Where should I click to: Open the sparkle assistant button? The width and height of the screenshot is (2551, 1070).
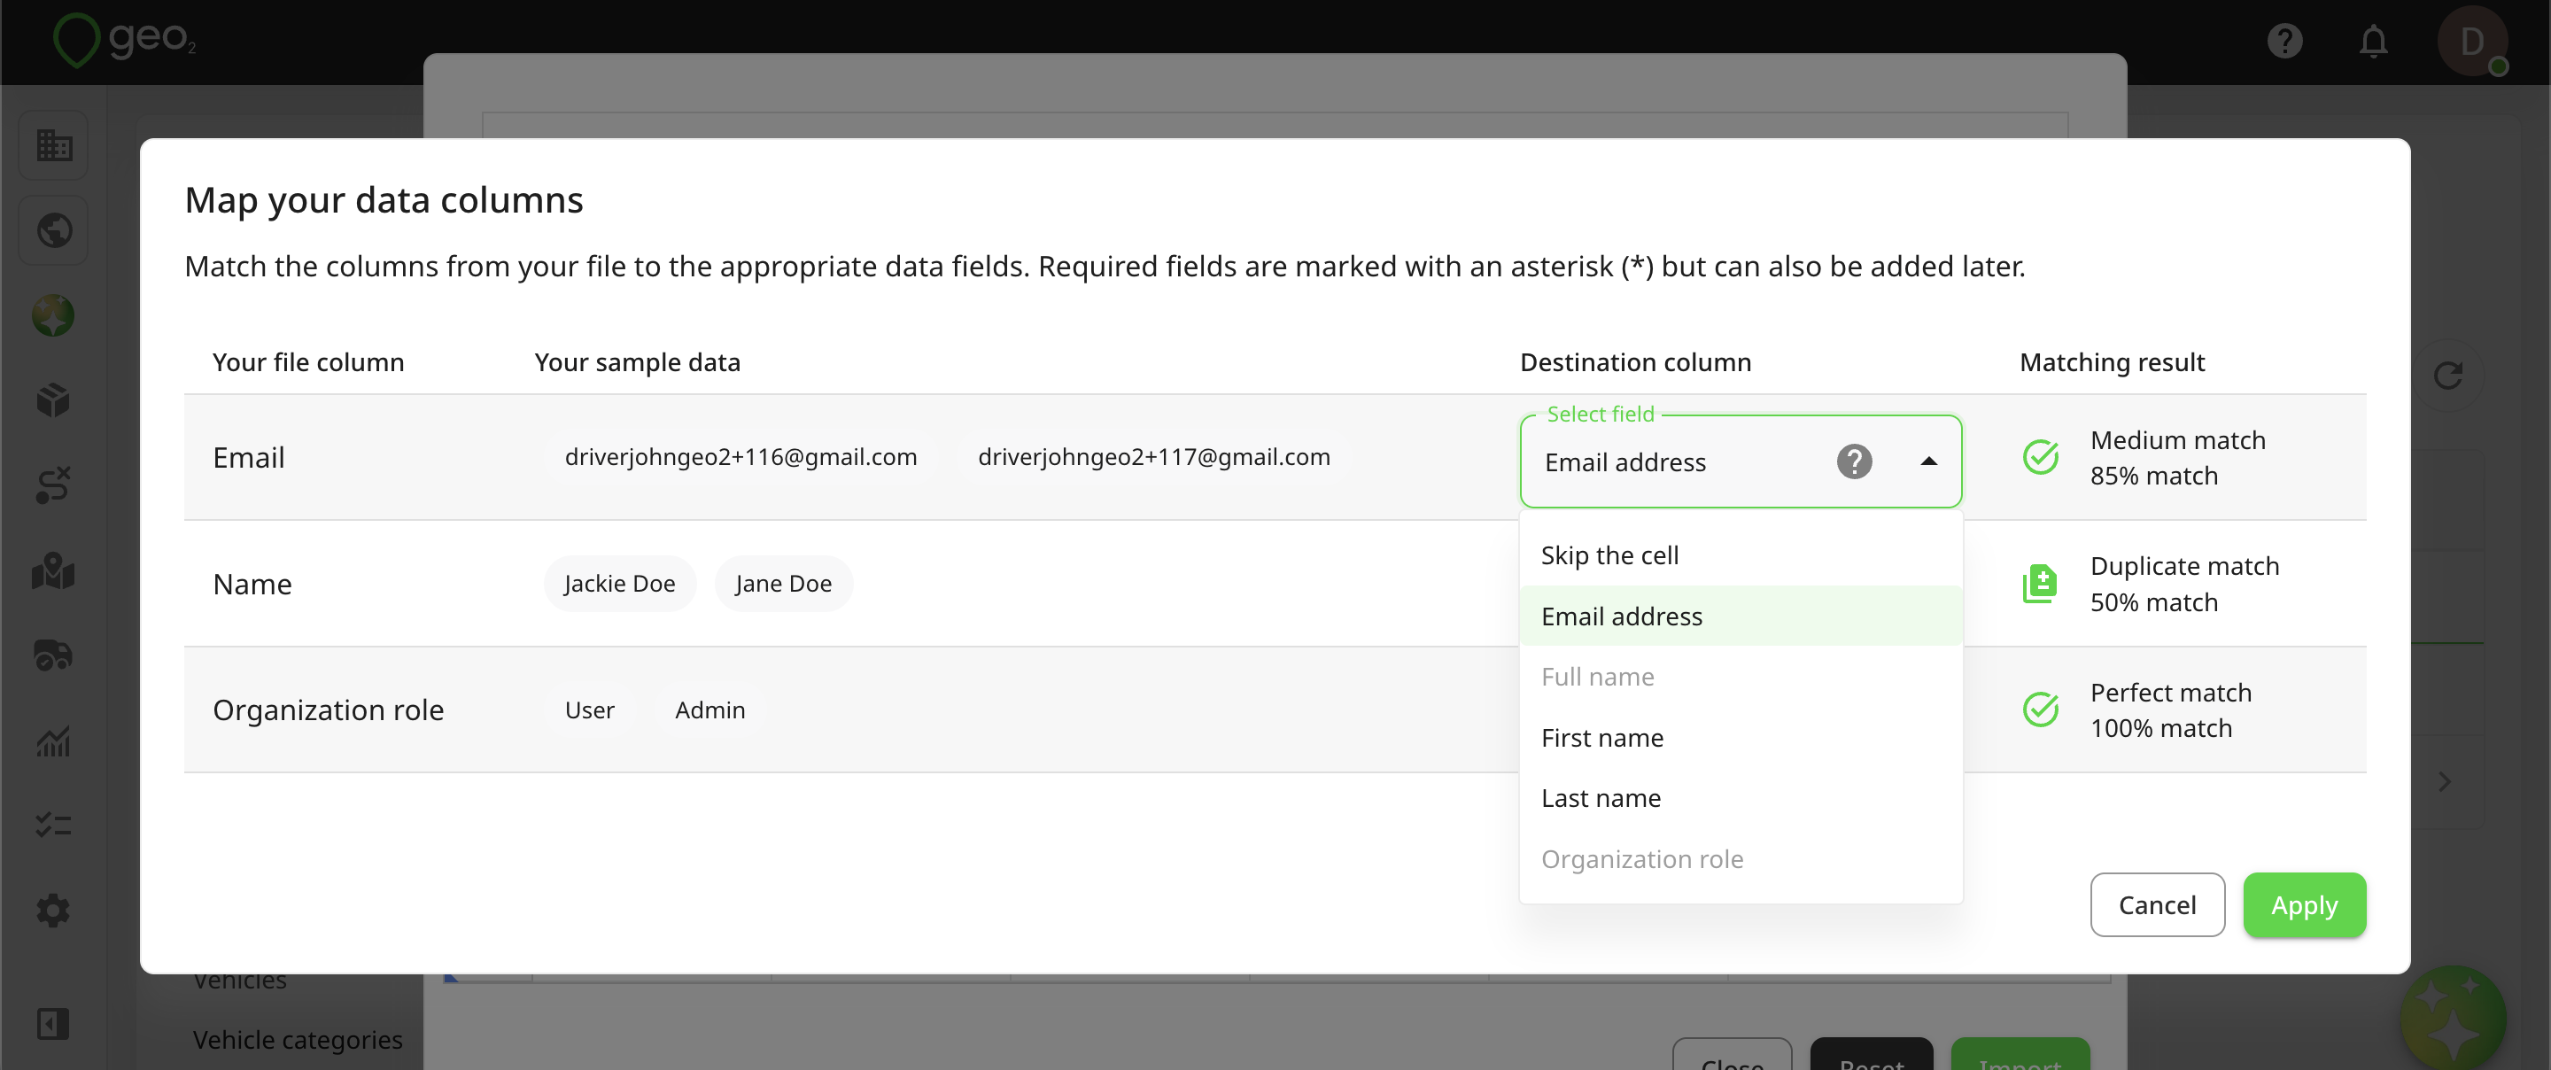click(2452, 1019)
